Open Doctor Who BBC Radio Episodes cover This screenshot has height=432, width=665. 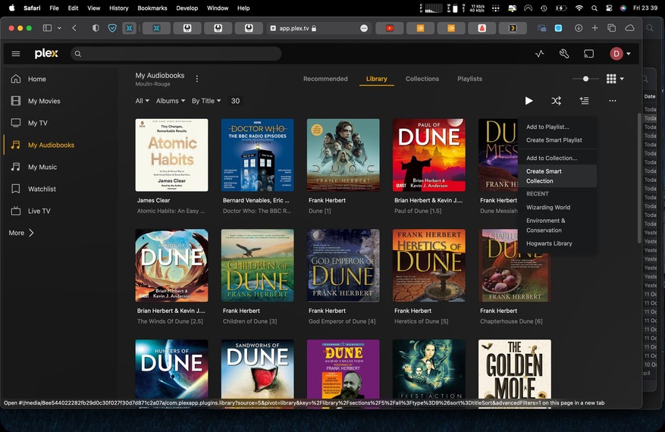[258, 155]
